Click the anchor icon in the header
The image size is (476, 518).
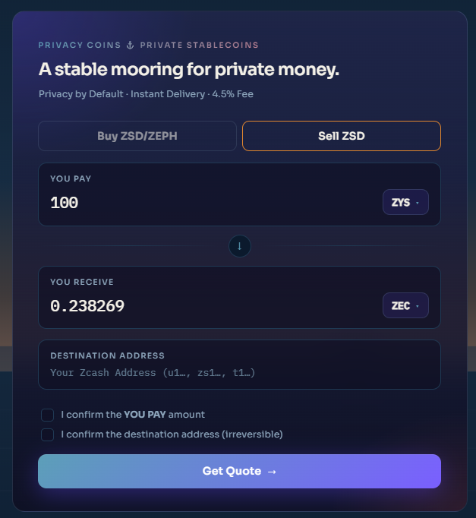pyautogui.click(x=131, y=45)
